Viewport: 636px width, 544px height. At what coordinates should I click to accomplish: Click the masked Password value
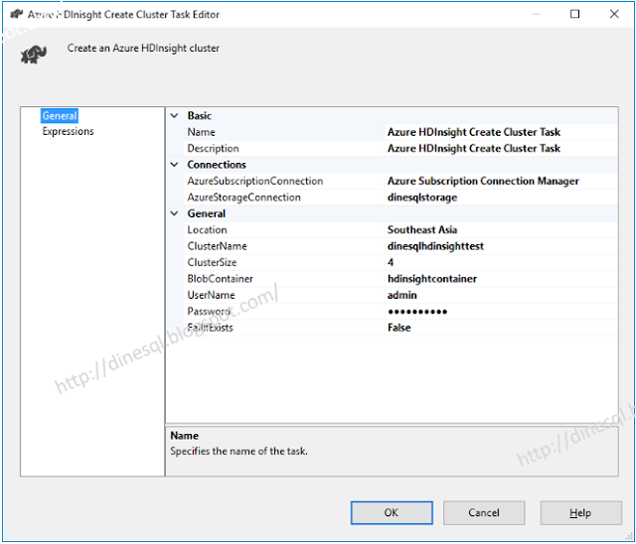click(x=501, y=312)
